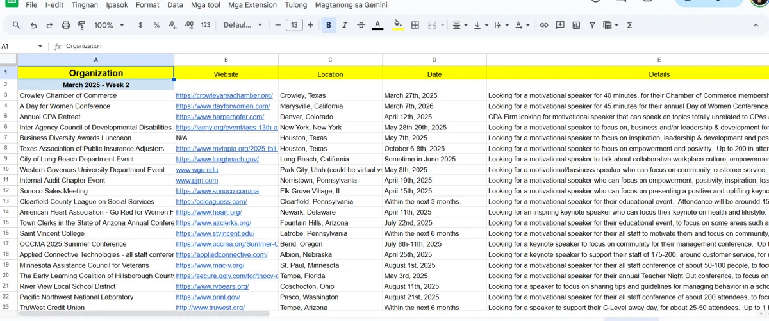
Task: Open the functions sigma icon
Action: point(629,25)
